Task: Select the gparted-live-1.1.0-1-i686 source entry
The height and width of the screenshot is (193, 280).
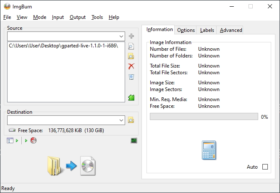Action: (63, 46)
